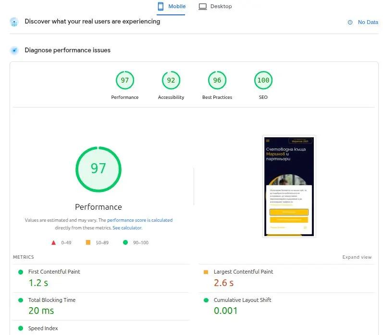This screenshot has height=335, width=383.
Task: Toggle Expand view for metrics
Action: click(357, 257)
